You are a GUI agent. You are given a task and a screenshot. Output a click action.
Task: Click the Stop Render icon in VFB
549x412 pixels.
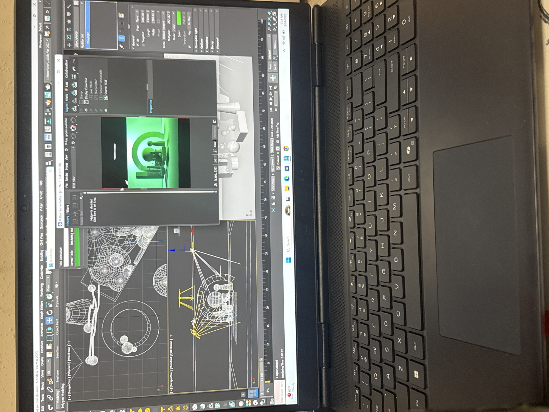73,127
